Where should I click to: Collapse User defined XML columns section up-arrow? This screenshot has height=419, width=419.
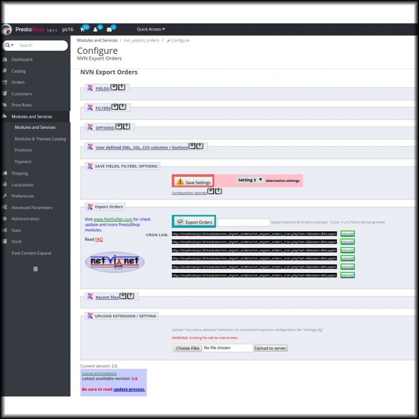200,146
